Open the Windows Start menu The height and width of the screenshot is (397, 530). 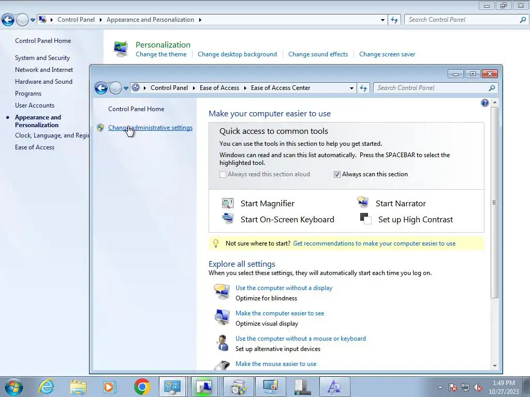coord(14,387)
